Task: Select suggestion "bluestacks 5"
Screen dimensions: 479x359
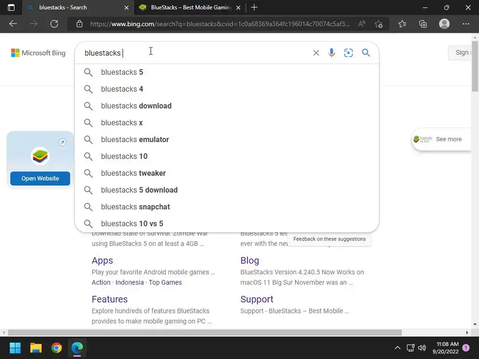Action: 227,72
